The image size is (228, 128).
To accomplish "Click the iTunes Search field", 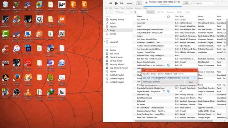I will coord(203,3).
